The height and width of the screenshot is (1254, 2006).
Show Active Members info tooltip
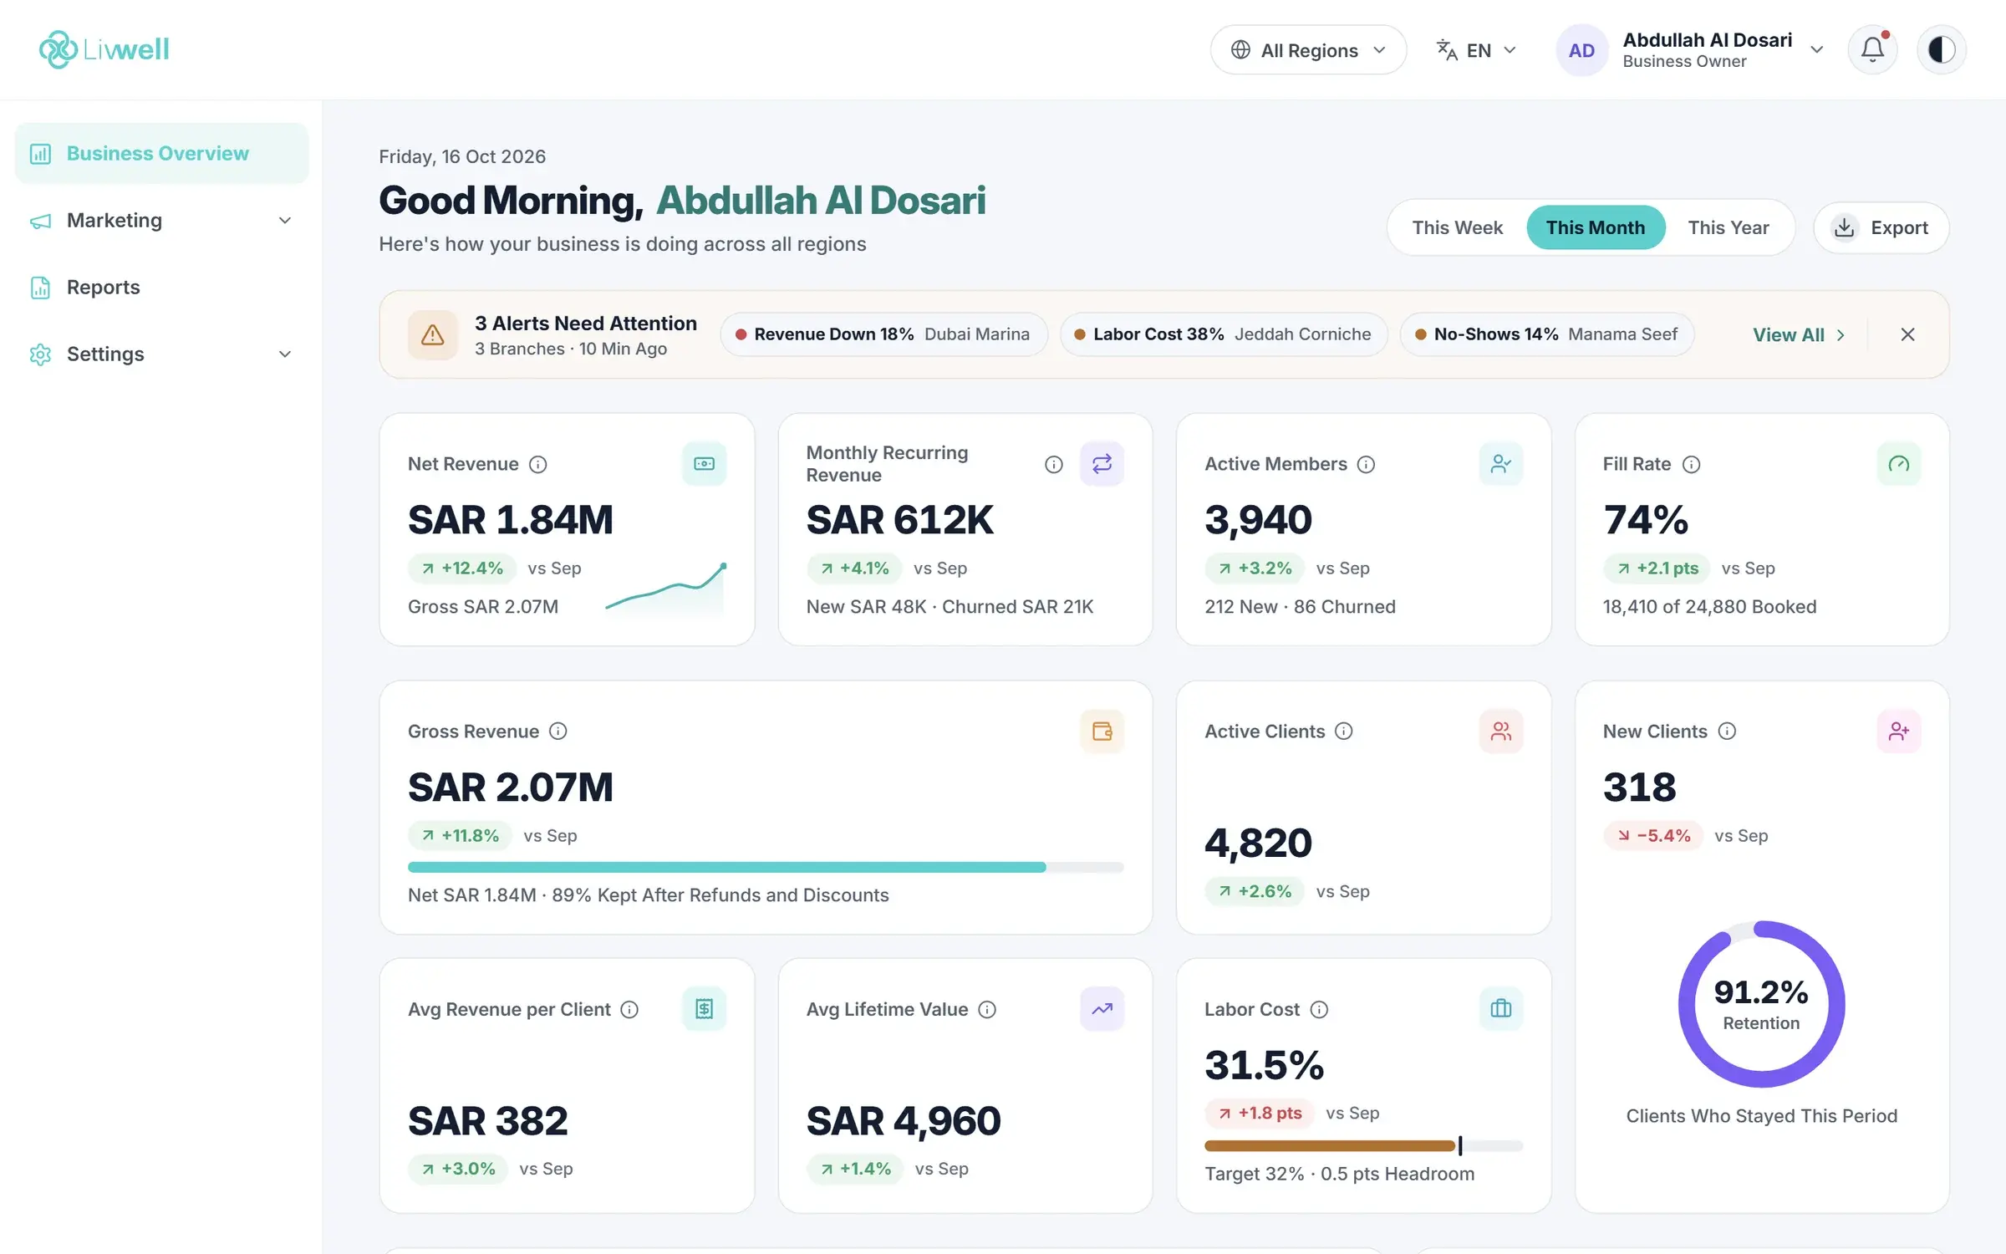(x=1366, y=464)
